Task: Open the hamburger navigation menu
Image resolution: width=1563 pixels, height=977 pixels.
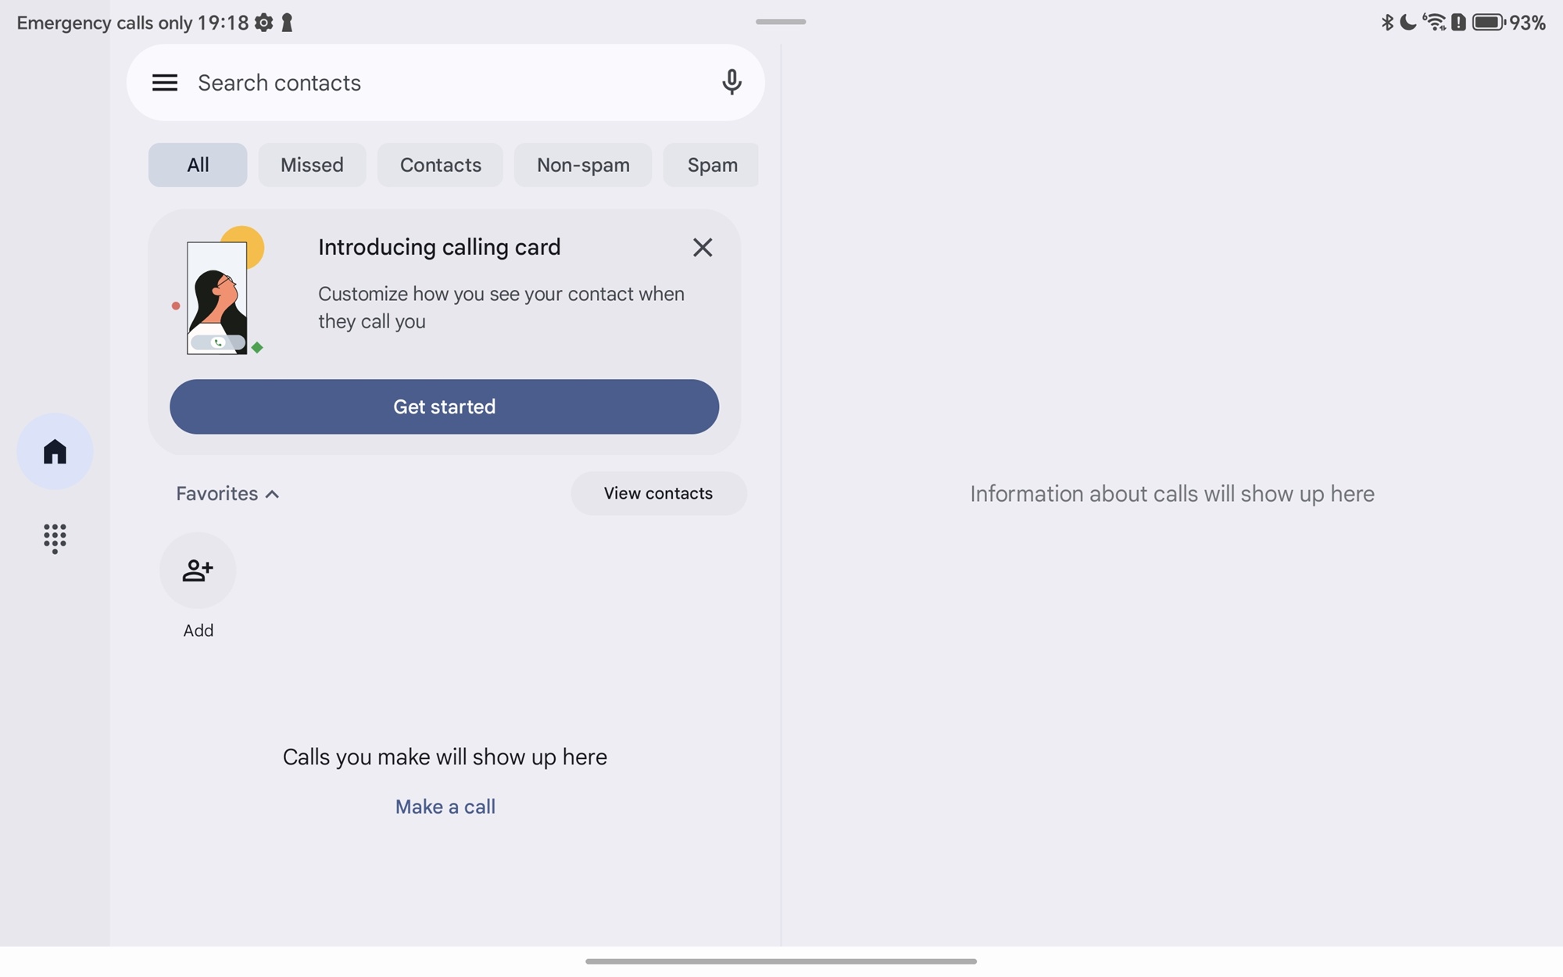Action: click(x=164, y=83)
